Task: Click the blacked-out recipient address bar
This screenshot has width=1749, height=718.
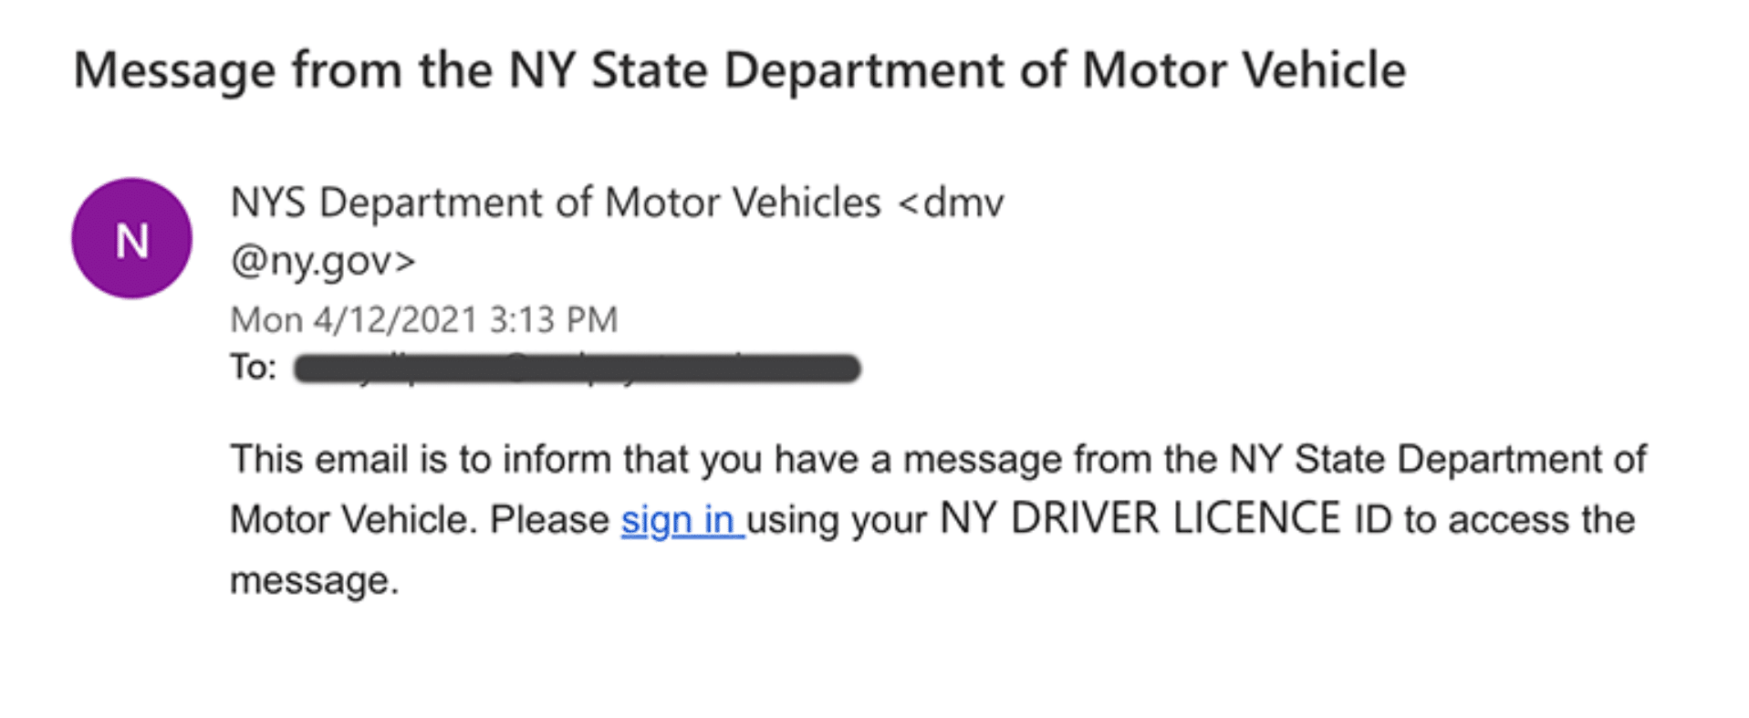Action: tap(578, 369)
